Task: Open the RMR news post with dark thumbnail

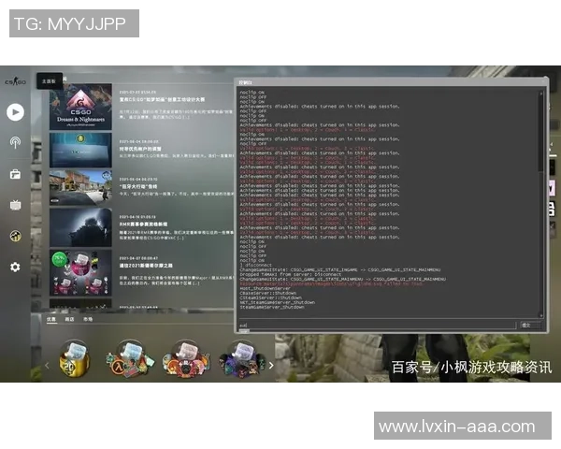Action: click(x=80, y=225)
